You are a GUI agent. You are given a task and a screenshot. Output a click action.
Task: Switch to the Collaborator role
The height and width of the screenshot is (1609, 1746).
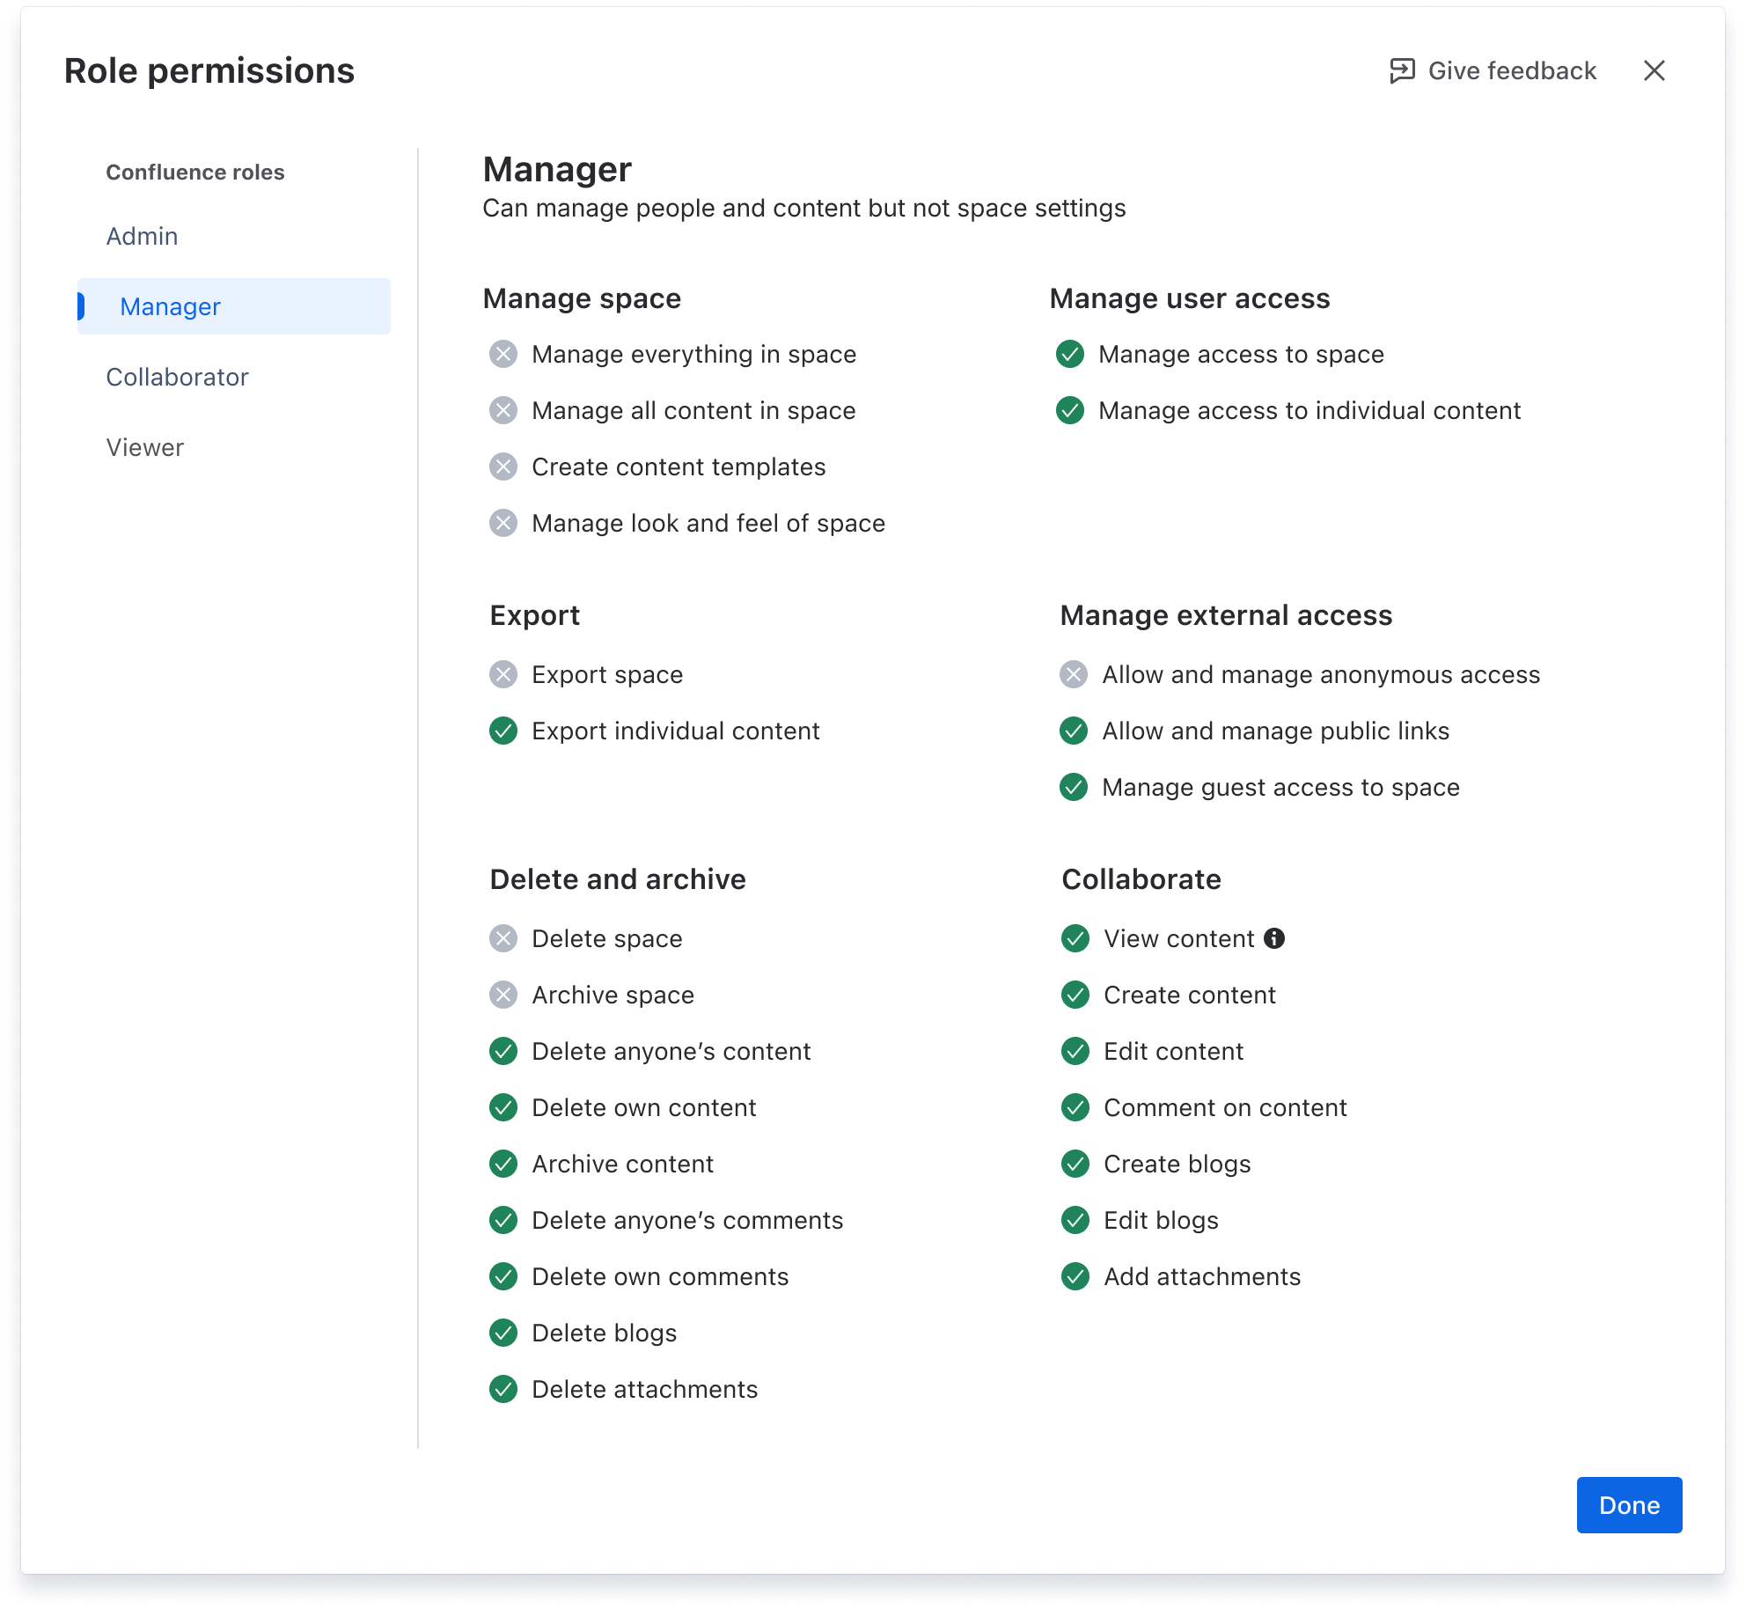point(177,377)
